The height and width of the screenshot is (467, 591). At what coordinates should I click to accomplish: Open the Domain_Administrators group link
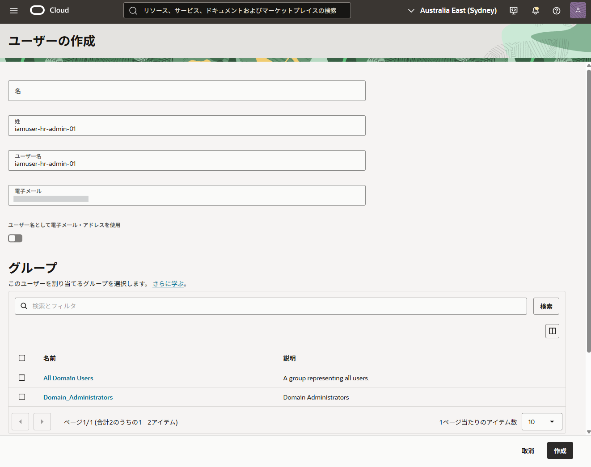(x=78, y=397)
